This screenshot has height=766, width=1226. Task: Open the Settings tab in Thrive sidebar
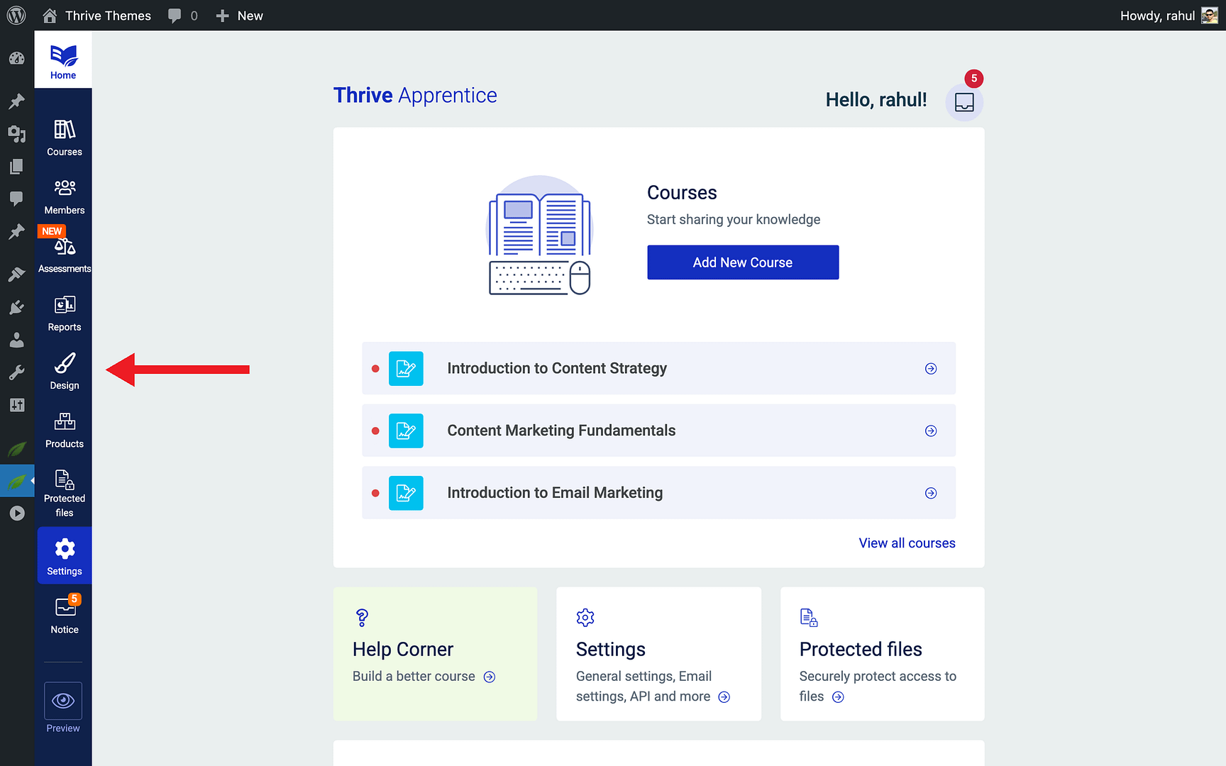click(x=65, y=554)
